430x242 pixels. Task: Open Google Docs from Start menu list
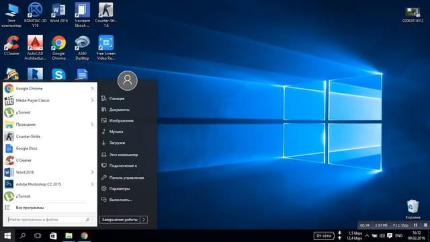point(50,148)
